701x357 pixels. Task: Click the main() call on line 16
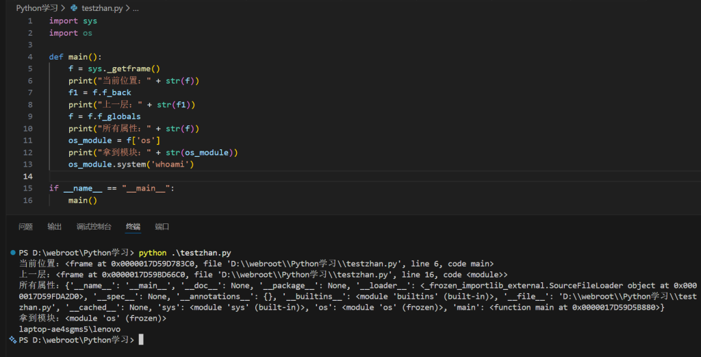(82, 200)
